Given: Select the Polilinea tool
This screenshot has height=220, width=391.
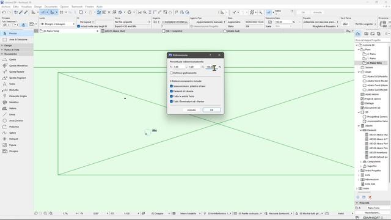Looking at the screenshot, I should (13, 127).
